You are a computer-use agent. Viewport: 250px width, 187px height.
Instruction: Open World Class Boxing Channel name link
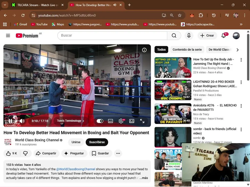click(x=37, y=140)
